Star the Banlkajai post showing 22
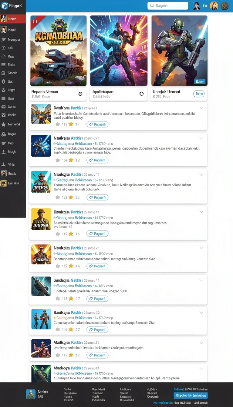Screen dimensions: 233x407 click(x=71, y=329)
